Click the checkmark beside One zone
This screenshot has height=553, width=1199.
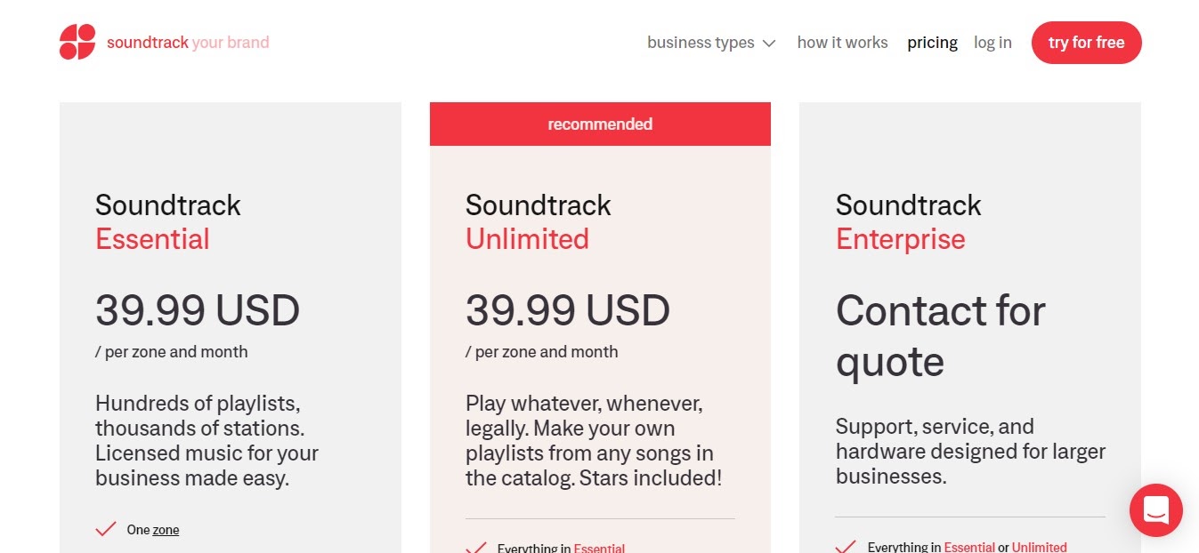(106, 529)
